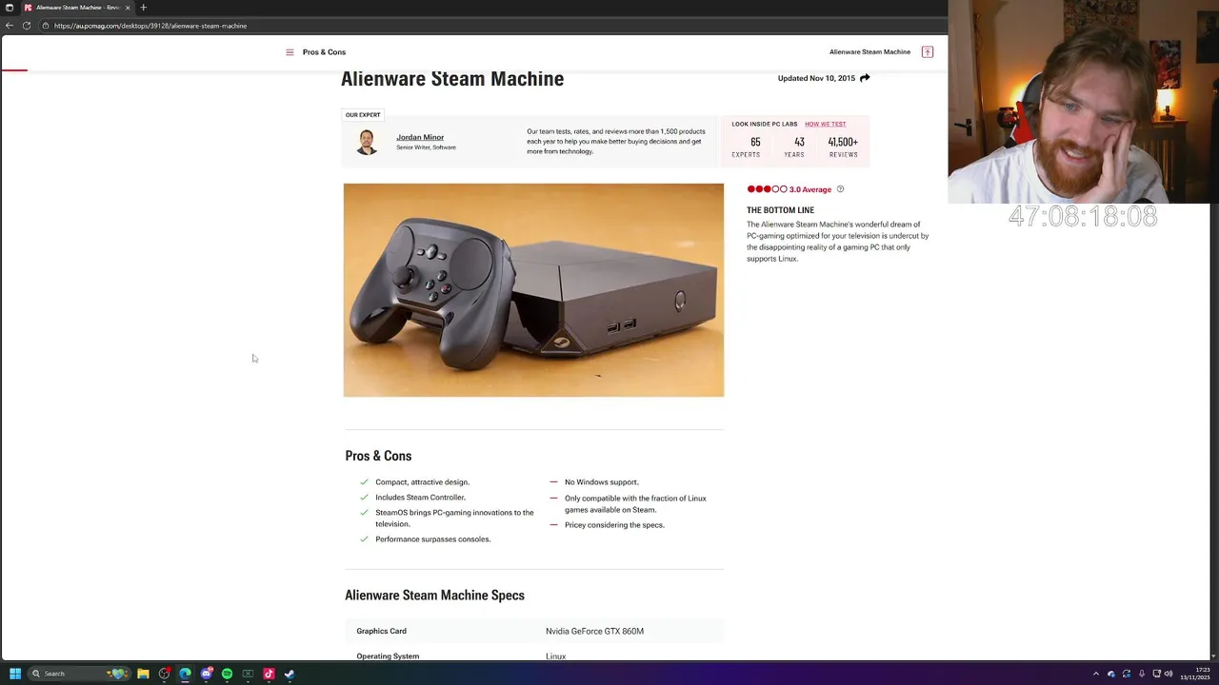Open the Windows Start menu

pos(15,674)
